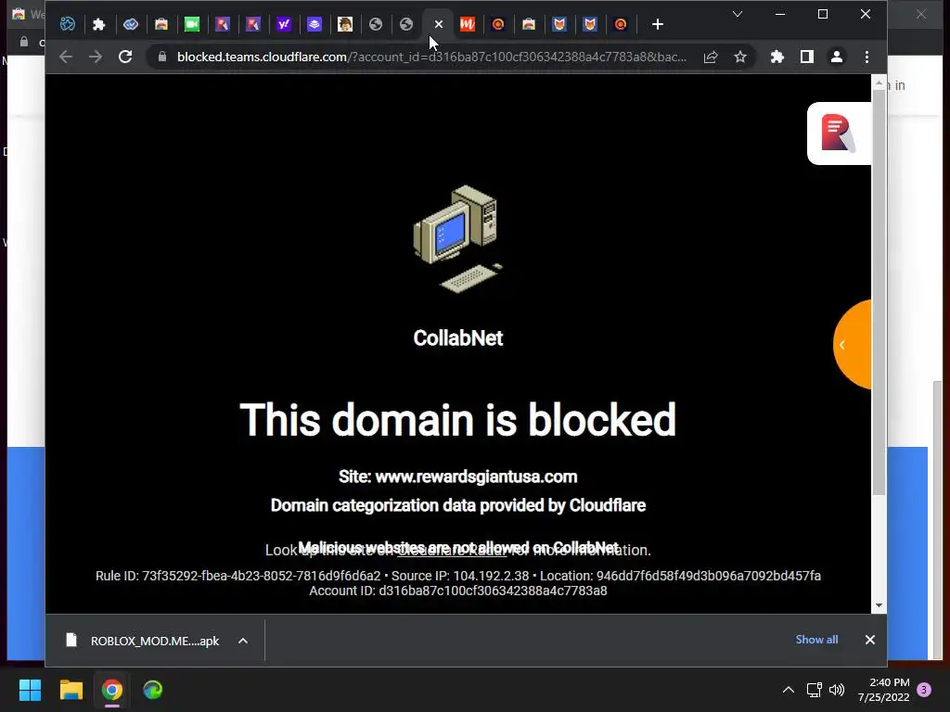Expand the ROBLOX apk download options chevron

pos(243,641)
